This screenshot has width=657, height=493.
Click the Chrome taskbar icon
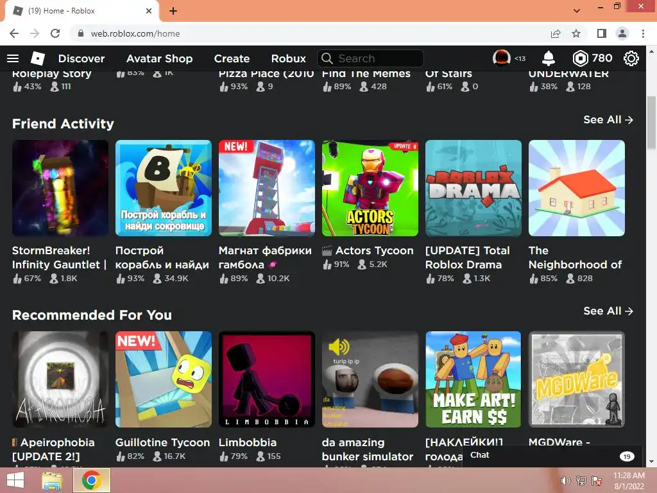click(x=92, y=480)
